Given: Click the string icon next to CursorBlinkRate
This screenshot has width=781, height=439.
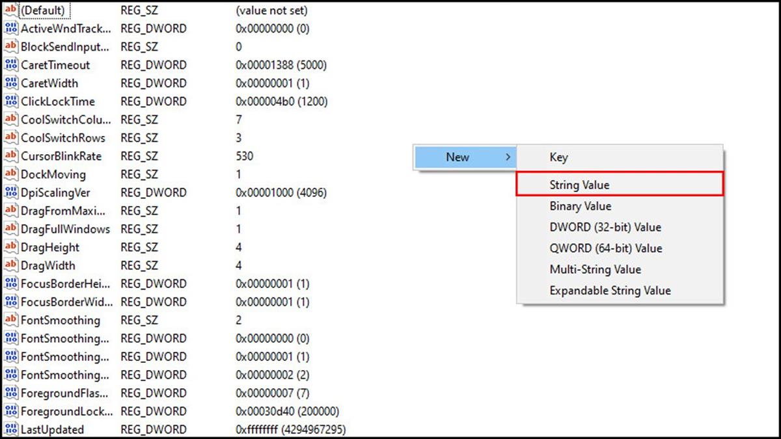Looking at the screenshot, I should [10, 156].
